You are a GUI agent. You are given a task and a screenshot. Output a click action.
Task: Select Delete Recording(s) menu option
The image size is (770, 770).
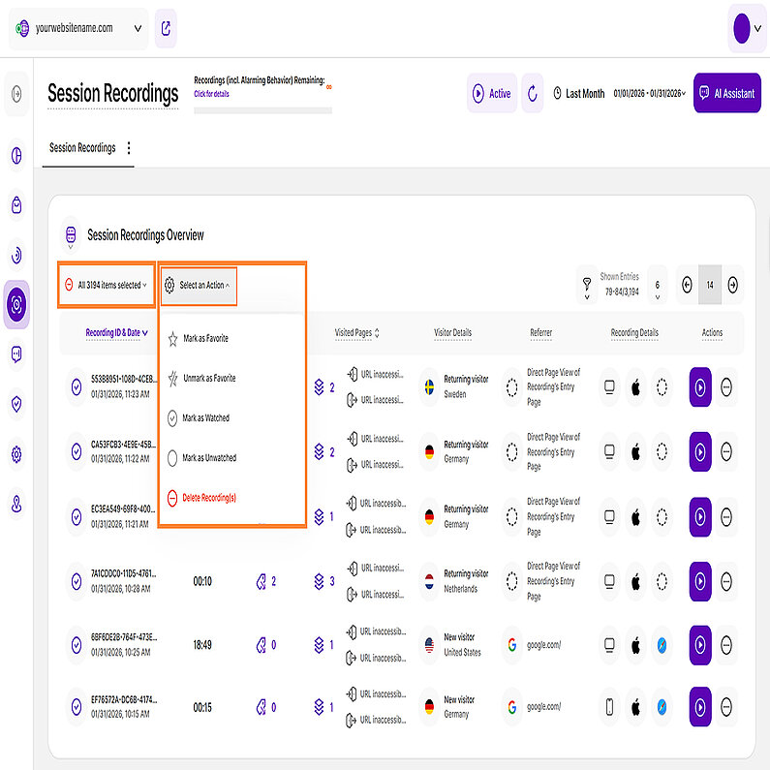pos(208,498)
